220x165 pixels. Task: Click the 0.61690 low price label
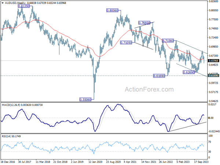pyautogui.click(x=159, y=76)
